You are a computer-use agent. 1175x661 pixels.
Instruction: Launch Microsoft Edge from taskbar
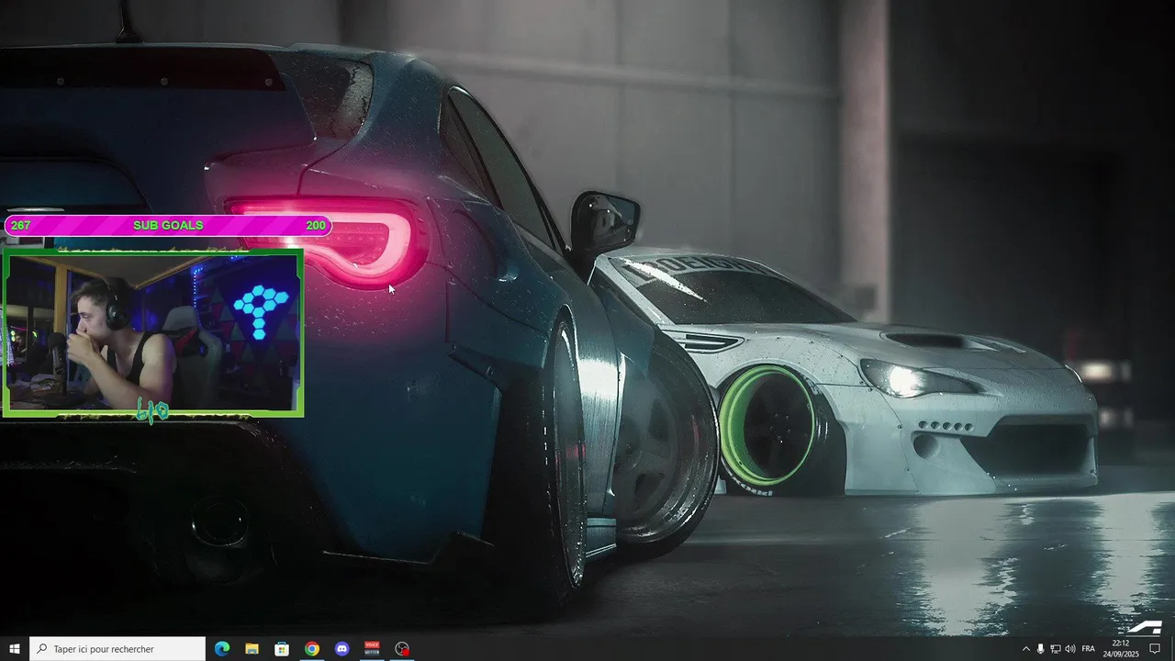point(221,649)
